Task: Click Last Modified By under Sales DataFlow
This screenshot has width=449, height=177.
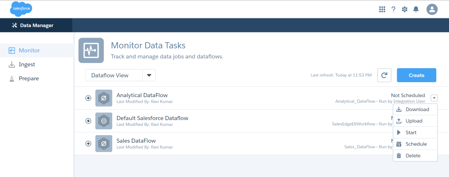Action: (145, 147)
